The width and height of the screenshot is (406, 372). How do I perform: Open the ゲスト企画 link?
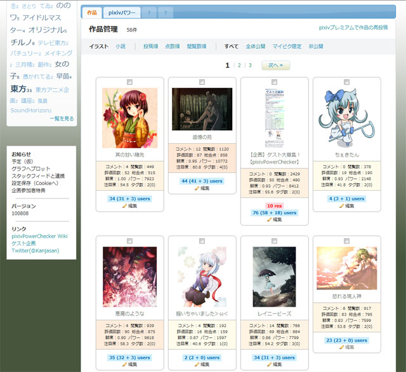23,243
